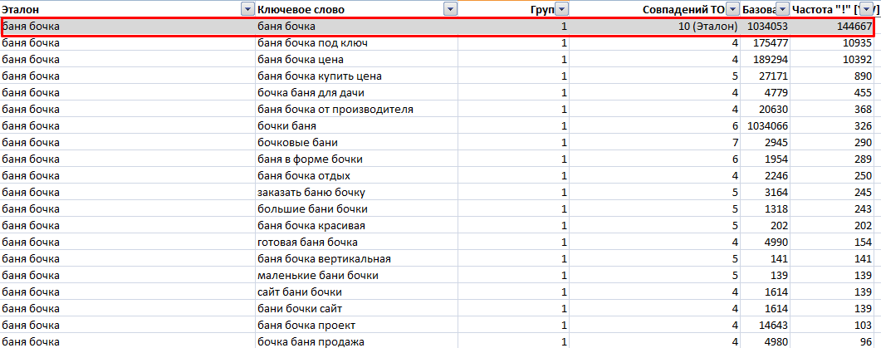Image resolution: width=881 pixels, height=348 pixels.
Task: Click the base value 4779
Action: pos(776,93)
